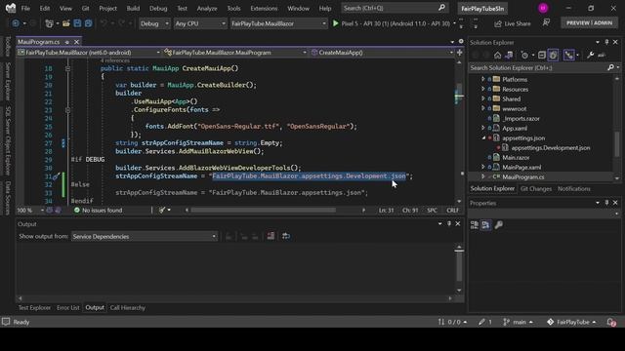Open the Extensions menu

click(264, 8)
